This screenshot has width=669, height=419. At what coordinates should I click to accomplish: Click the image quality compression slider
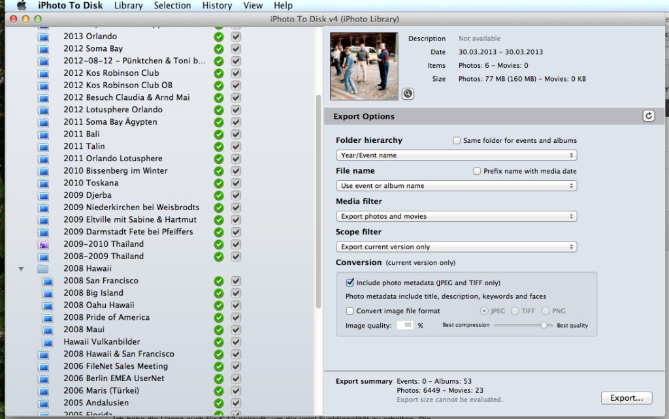tap(543, 325)
